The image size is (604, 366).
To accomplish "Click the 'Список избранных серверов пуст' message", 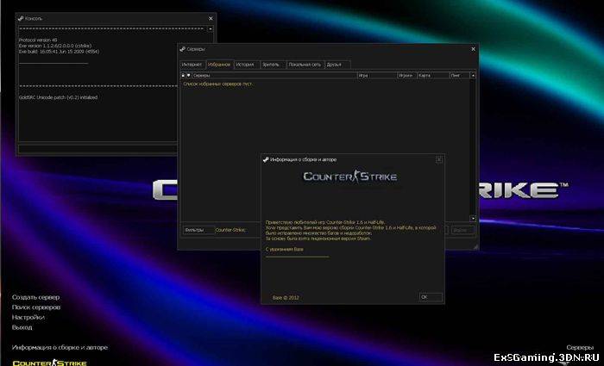I will pyautogui.click(x=217, y=84).
